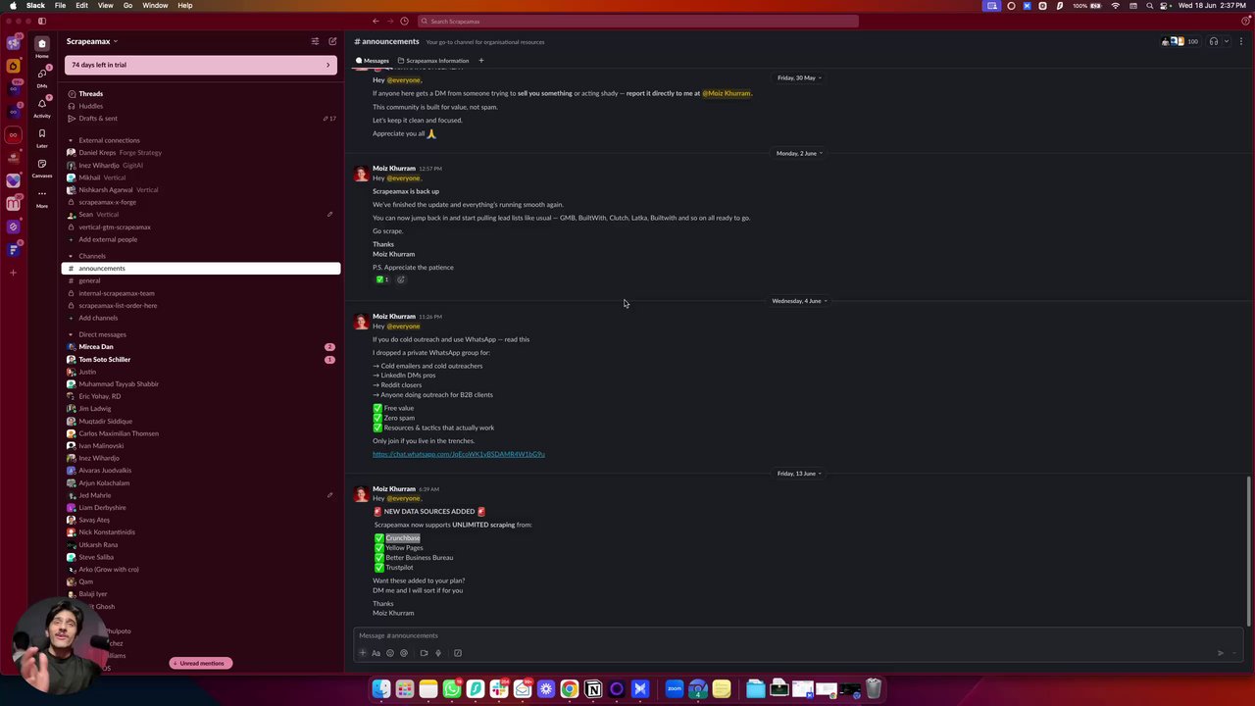The image size is (1255, 706).
Task: Add a workspace with plus icon
Action: [x=13, y=273]
